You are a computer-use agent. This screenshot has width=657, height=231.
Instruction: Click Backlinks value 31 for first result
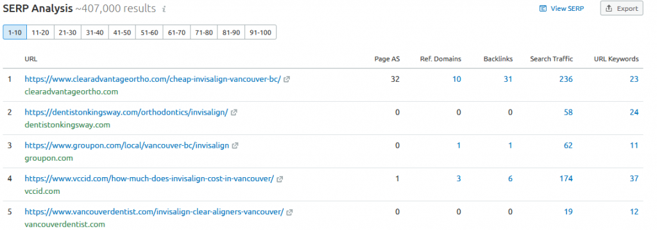(x=508, y=79)
